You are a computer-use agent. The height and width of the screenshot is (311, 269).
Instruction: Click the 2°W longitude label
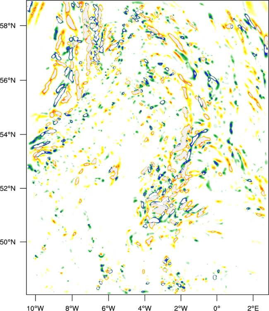pyautogui.click(x=181, y=308)
